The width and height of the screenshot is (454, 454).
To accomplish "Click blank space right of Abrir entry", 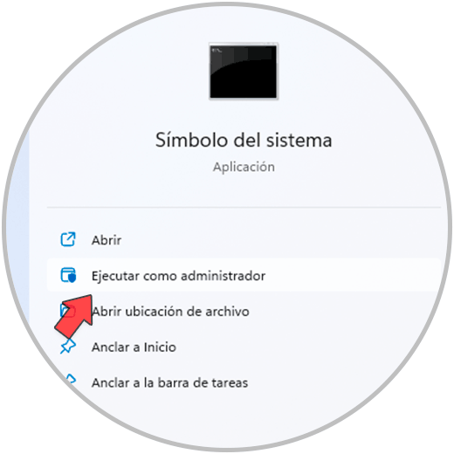I will [277, 240].
